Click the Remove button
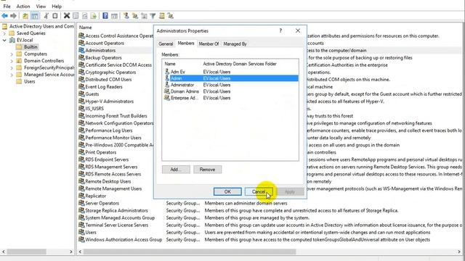Viewport: 465px width, 261px height. pyautogui.click(x=207, y=170)
